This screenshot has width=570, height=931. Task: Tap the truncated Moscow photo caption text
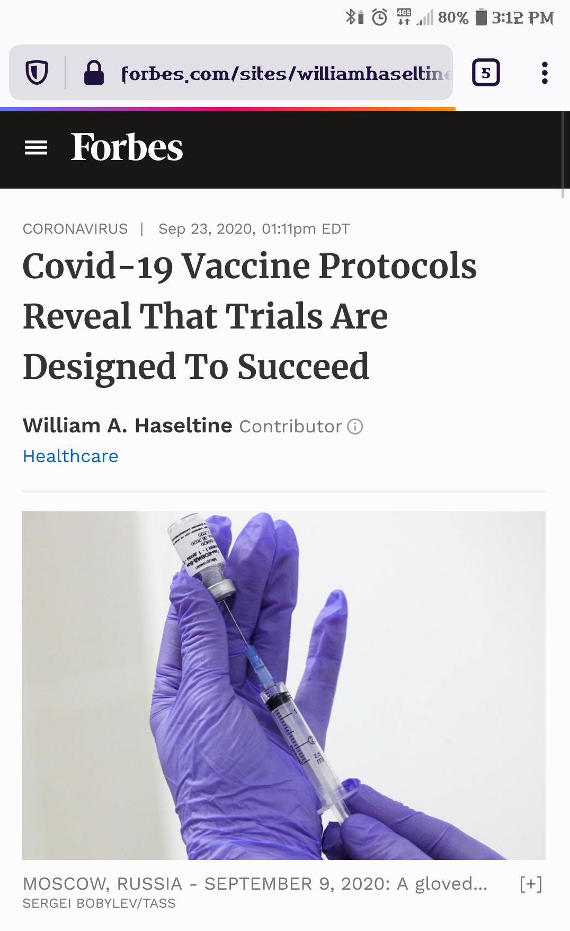pyautogui.click(x=255, y=883)
